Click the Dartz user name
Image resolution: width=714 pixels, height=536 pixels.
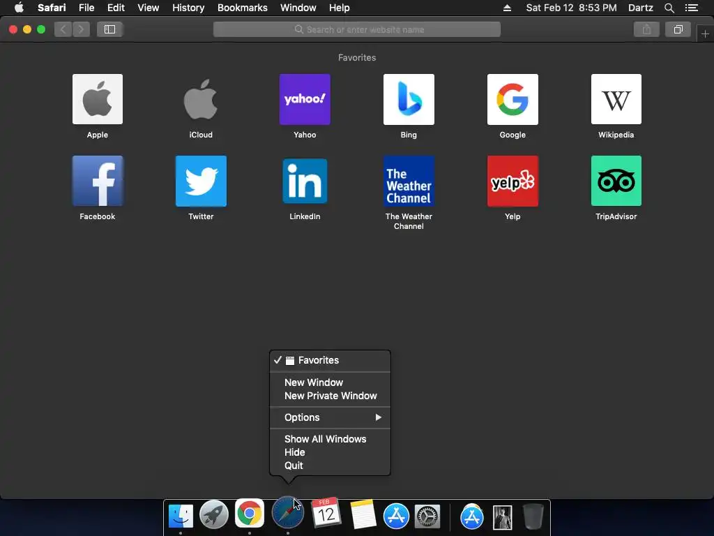(x=640, y=8)
